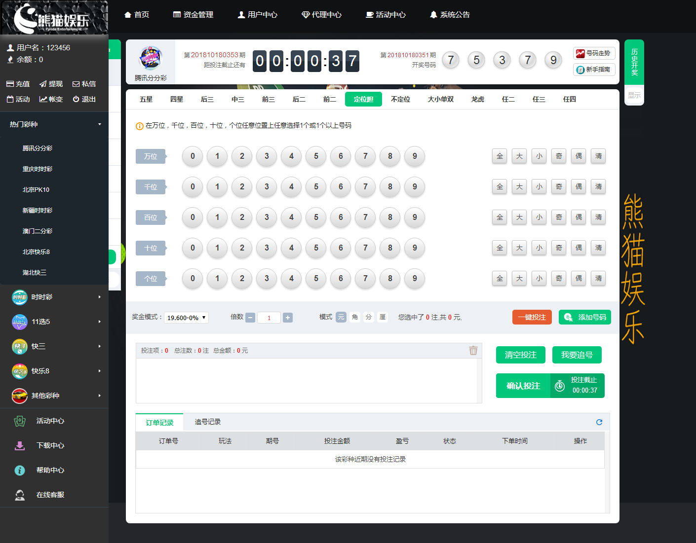The image size is (696, 543).
Task: Switch to the 大小单双 play tab
Action: [440, 99]
